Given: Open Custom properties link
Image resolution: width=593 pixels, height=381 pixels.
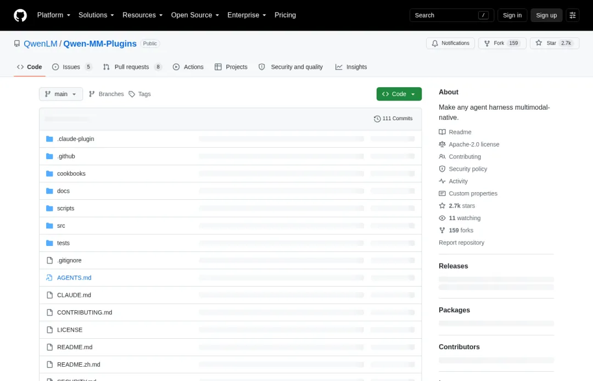Looking at the screenshot, I should (x=473, y=194).
